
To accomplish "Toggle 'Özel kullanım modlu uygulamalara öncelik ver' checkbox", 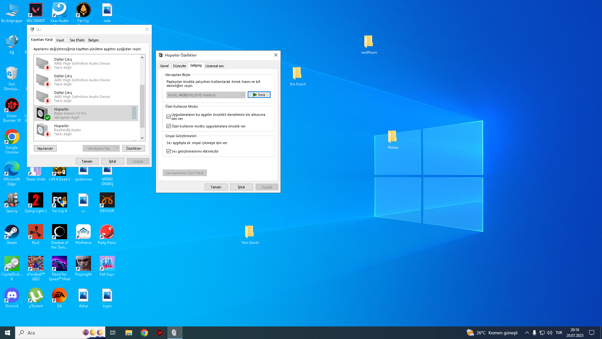I will pyautogui.click(x=168, y=126).
